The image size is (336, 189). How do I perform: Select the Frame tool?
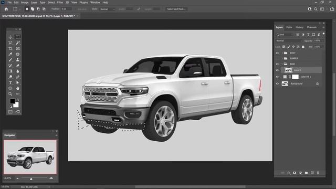pyautogui.click(x=17, y=48)
